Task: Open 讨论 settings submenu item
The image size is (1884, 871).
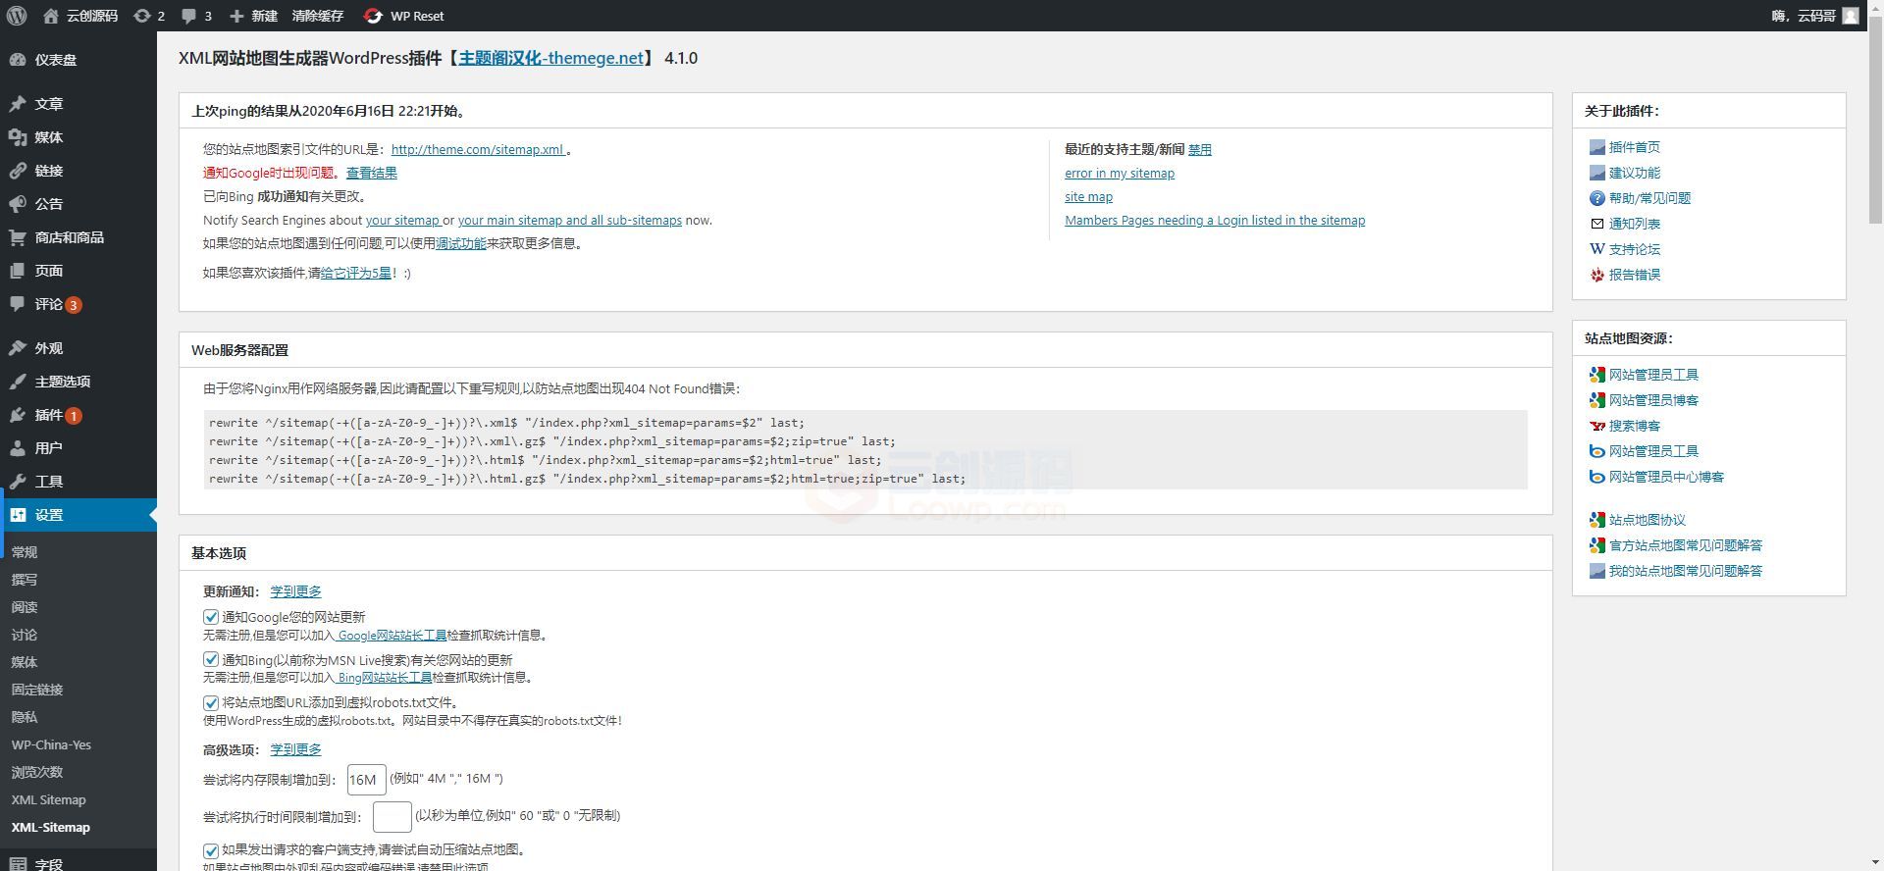Action: pos(25,635)
